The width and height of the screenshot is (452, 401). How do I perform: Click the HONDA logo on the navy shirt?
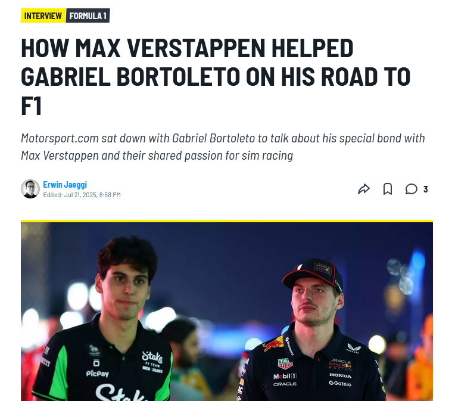pos(341,375)
